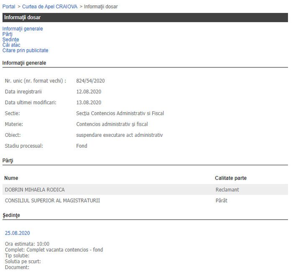Click the Document line
Viewport: 293px width, 272px height.
[x=17, y=267]
